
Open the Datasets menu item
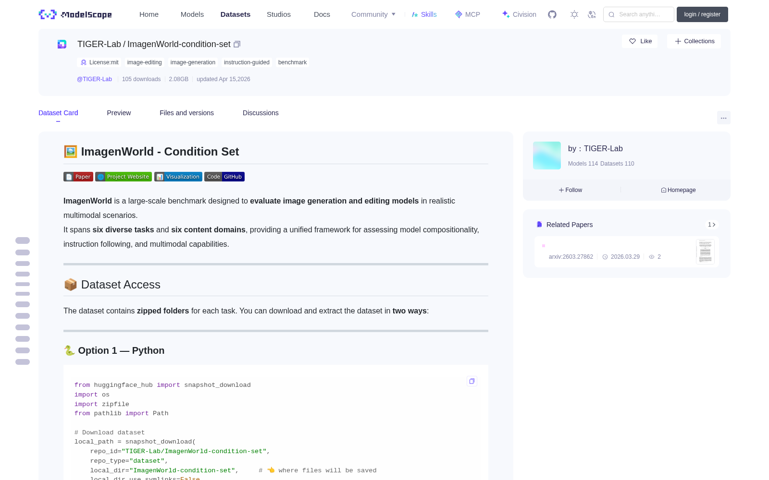236,14
